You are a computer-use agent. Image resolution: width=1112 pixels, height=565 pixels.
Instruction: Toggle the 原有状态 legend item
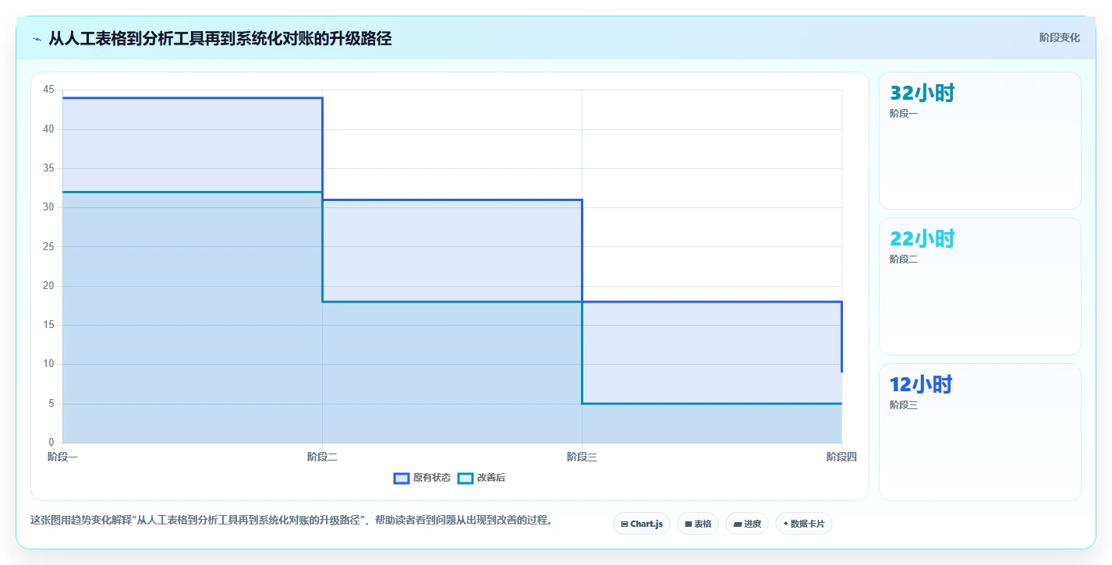[x=422, y=478]
